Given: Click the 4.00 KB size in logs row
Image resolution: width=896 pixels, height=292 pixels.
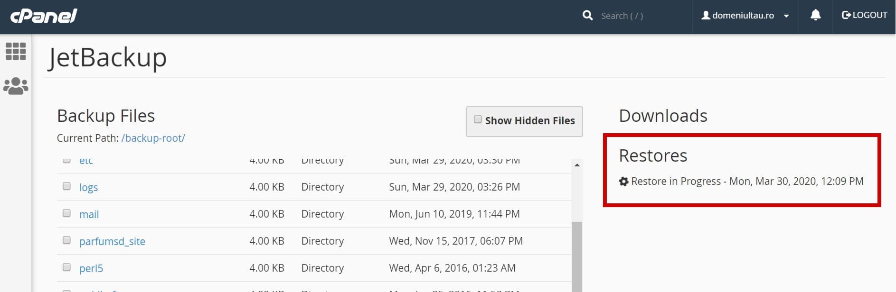Looking at the screenshot, I should pyautogui.click(x=267, y=187).
